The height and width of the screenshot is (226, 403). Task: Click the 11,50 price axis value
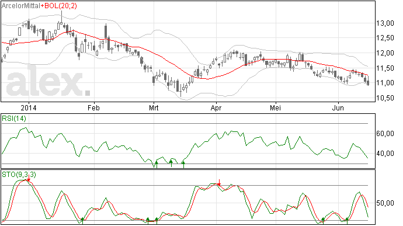pos(385,68)
